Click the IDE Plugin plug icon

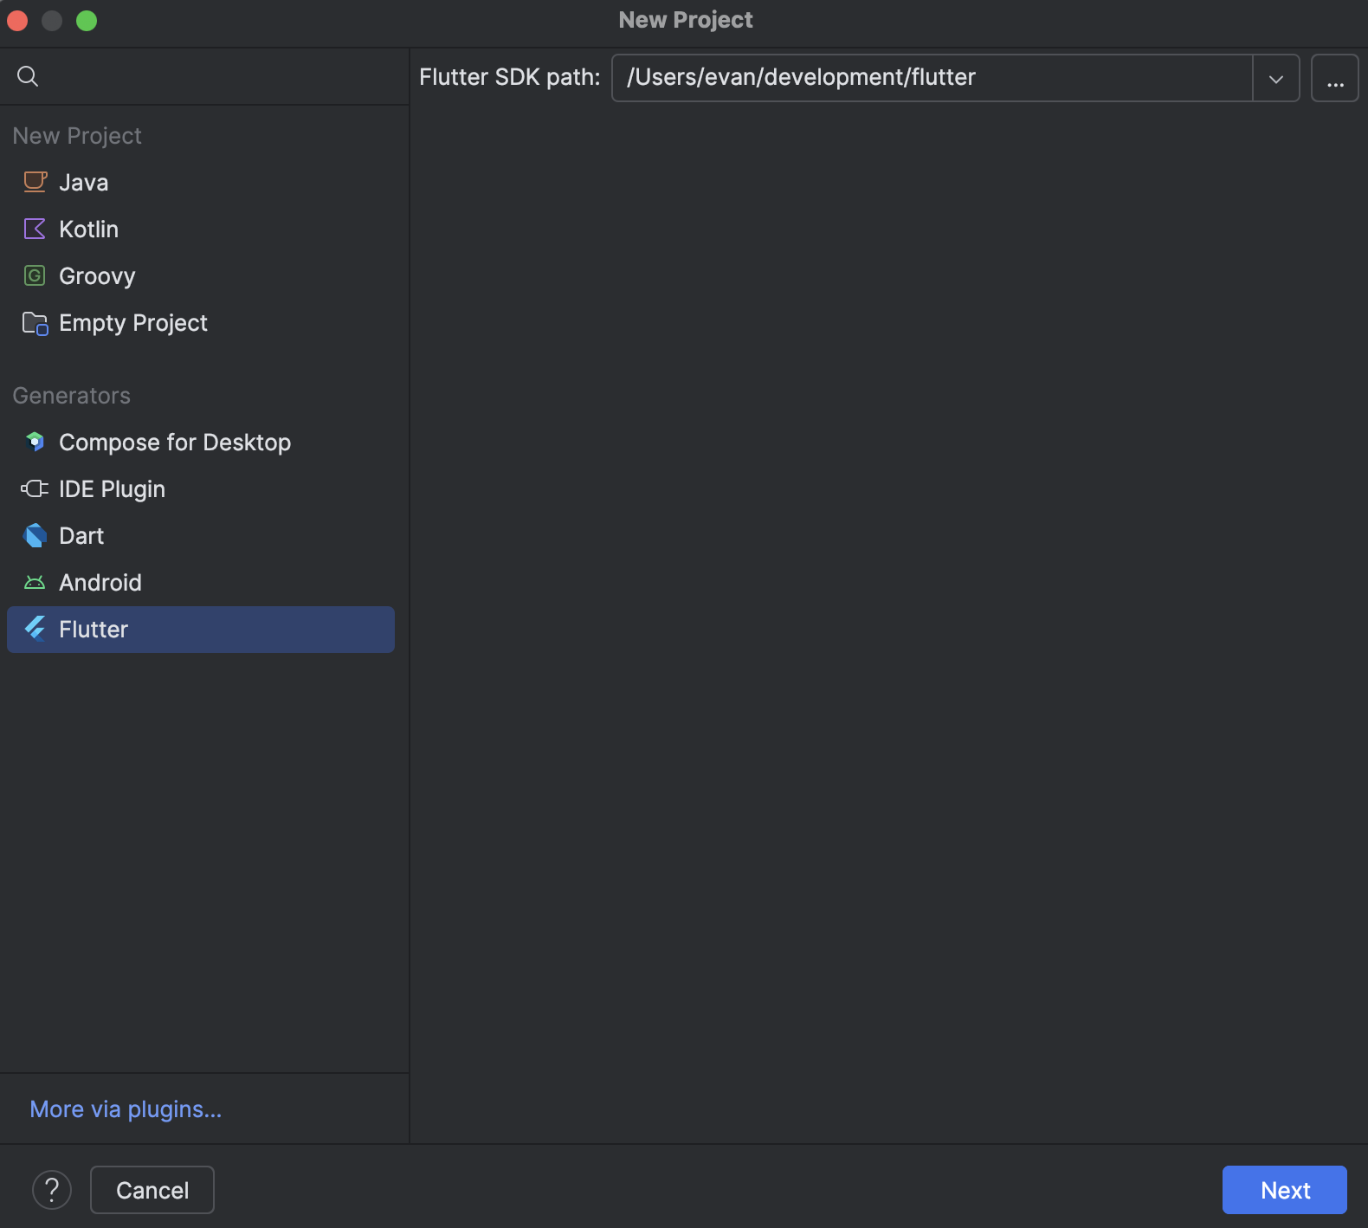pos(35,488)
